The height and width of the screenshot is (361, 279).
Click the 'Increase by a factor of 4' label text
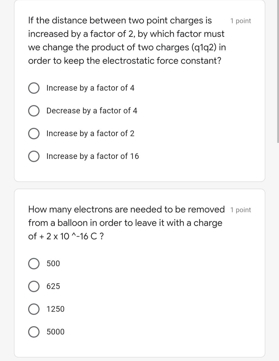click(x=90, y=88)
